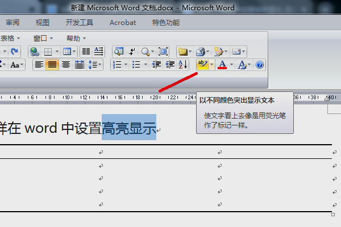Screen dimensions: 341x227
Task: Open the document map magnifier icon
Action: [x=119, y=52]
